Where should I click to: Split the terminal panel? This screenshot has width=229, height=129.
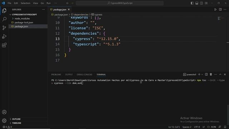206,75
